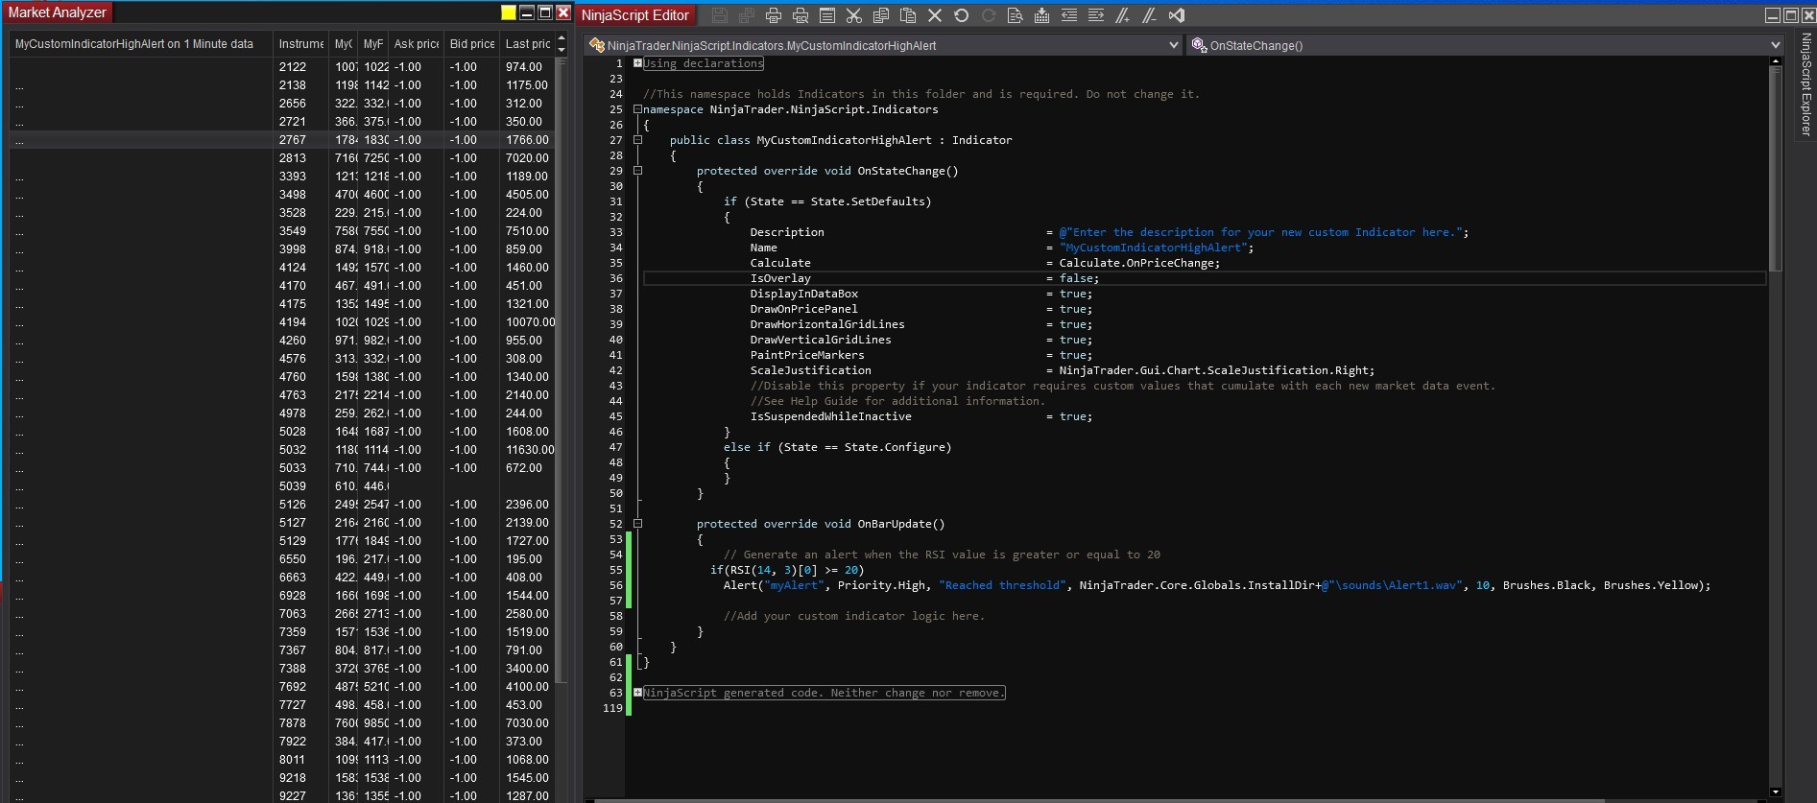Open the OnStateChange() member dropdown
Image resolution: width=1817 pixels, height=803 pixels.
click(x=1775, y=45)
